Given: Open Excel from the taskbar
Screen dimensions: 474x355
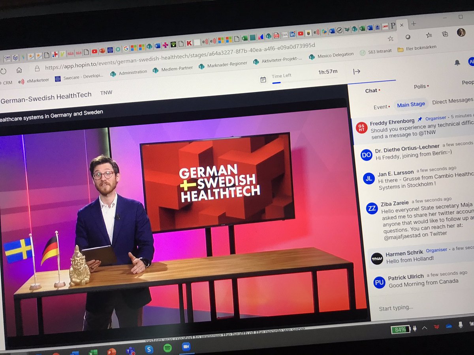Looking at the screenshot, I should coord(93,352).
